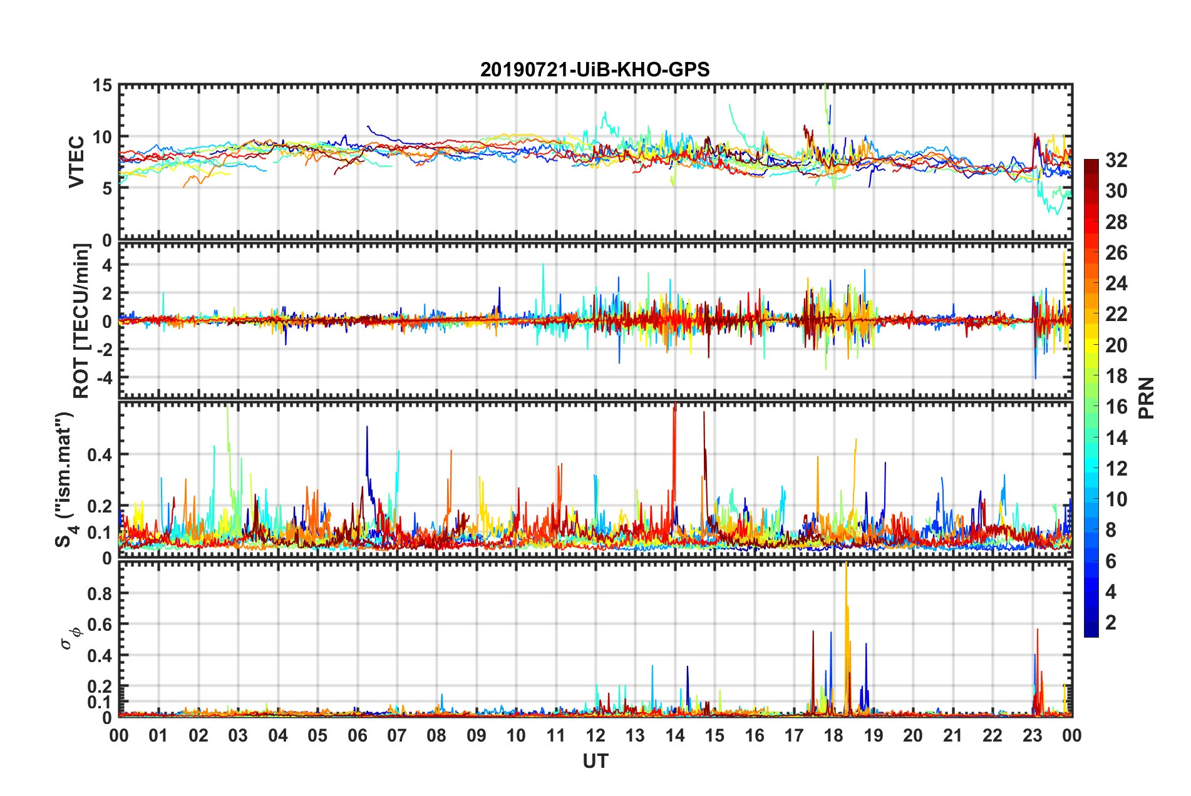
Task: Select hour tick "03" on the UT axis
Action: click(238, 735)
